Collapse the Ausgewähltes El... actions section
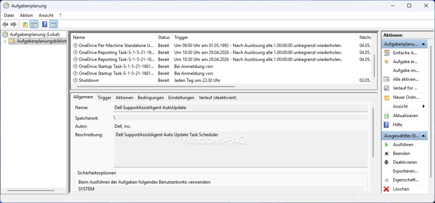The image size is (435, 203). (x=424, y=136)
